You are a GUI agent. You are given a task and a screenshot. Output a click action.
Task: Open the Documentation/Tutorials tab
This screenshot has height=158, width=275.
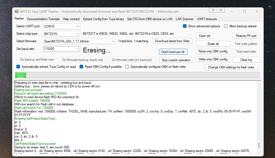tap(43, 19)
